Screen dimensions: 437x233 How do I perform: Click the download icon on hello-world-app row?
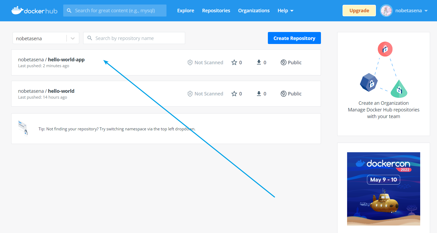coord(259,62)
